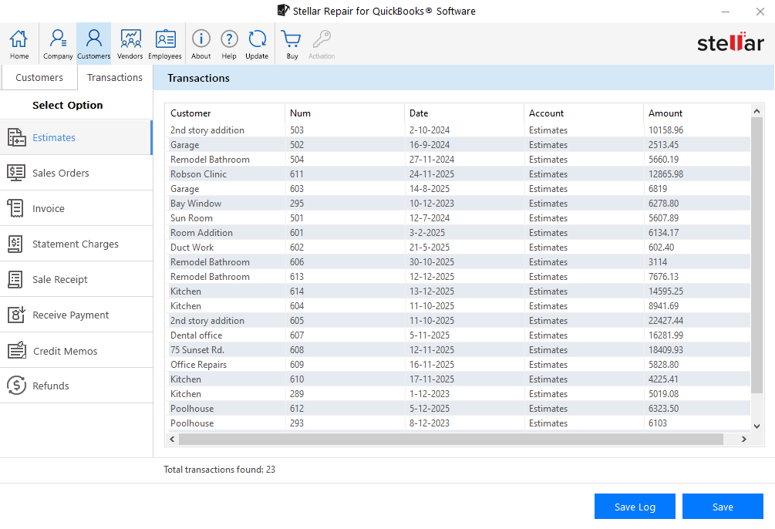This screenshot has height=529, width=775.
Task: Click the Statement Charges sidebar icon
Action: (15, 244)
